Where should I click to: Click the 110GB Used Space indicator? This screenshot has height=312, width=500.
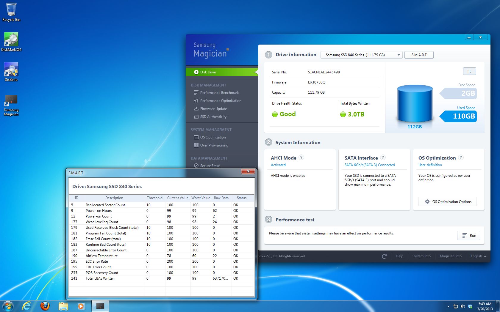(459, 116)
